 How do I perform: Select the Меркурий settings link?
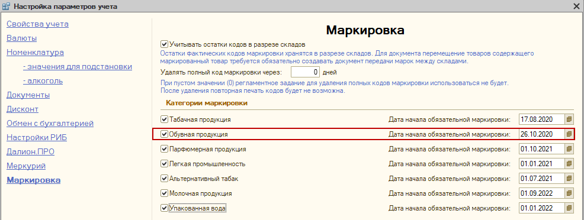pyautogui.click(x=26, y=166)
